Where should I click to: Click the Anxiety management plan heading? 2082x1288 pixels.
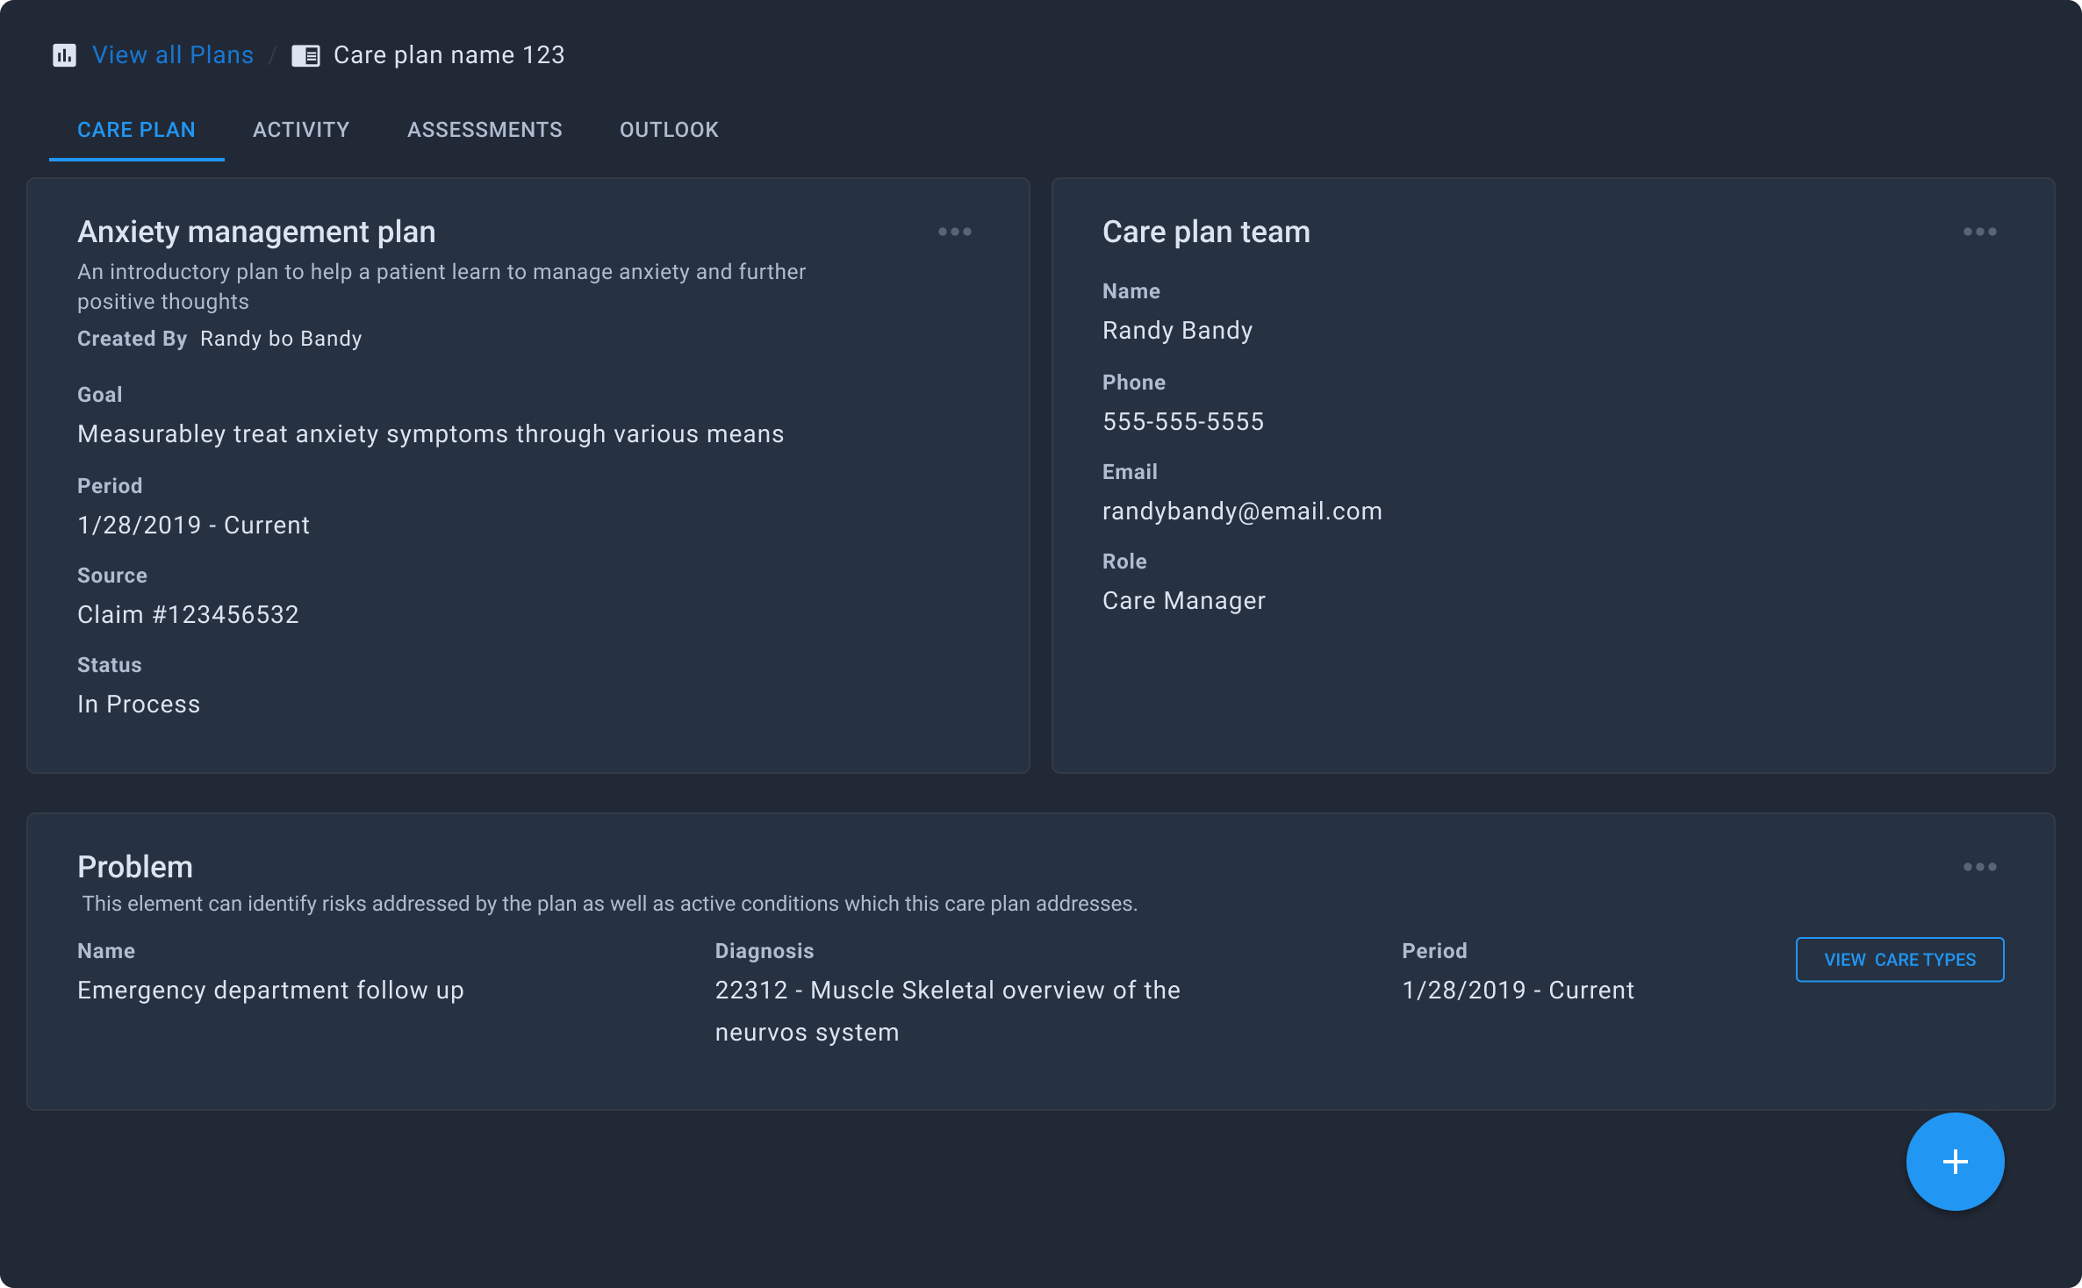click(x=256, y=233)
